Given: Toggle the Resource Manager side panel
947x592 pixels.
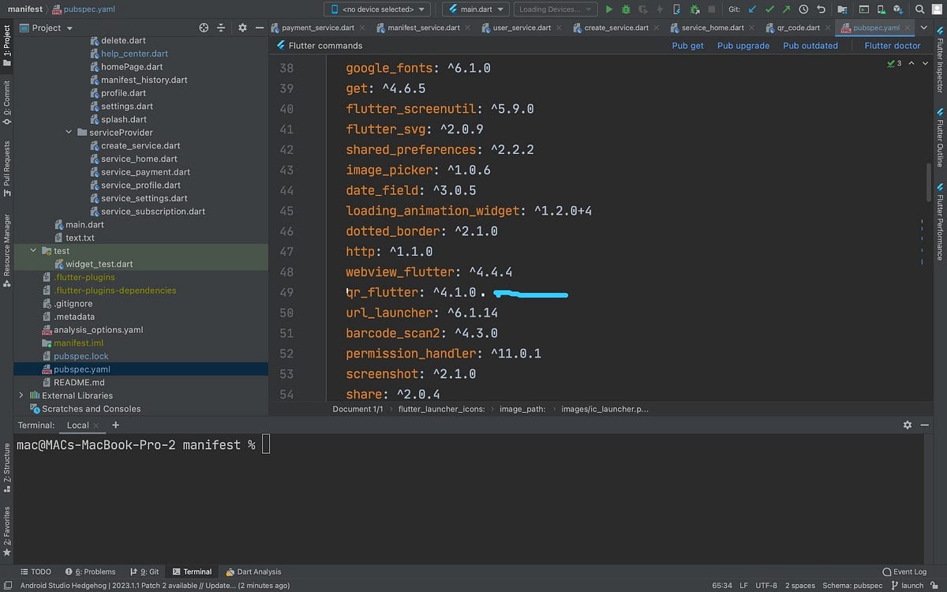Looking at the screenshot, I should click(x=6, y=249).
